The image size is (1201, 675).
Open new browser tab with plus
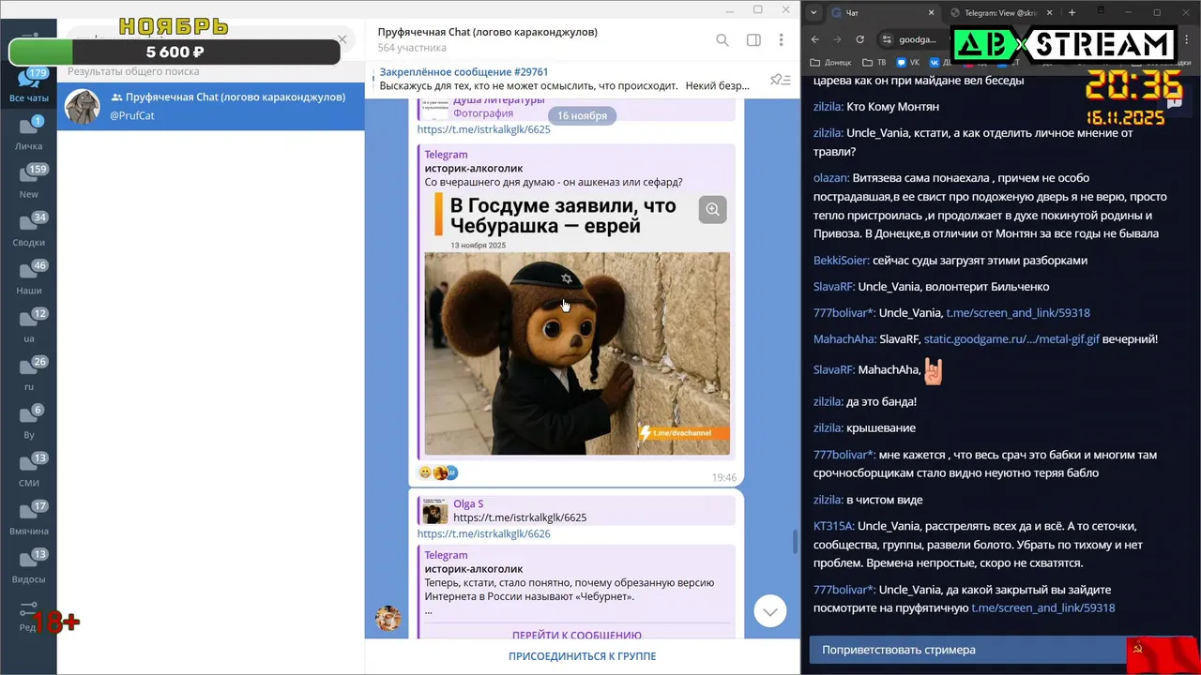pyautogui.click(x=1072, y=12)
